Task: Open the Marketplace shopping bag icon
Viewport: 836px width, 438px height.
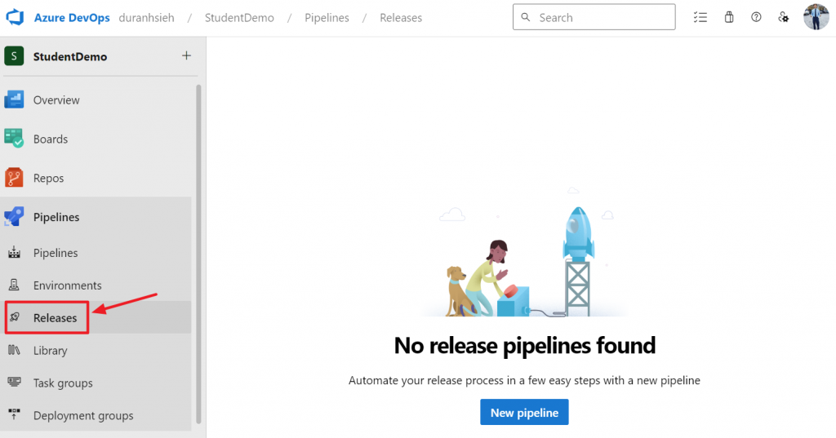Action: [729, 17]
